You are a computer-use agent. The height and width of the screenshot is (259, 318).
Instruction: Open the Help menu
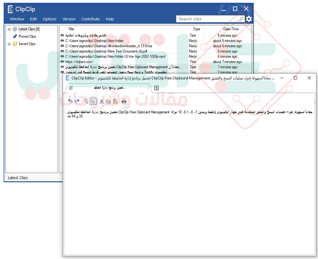pyautogui.click(x=109, y=19)
